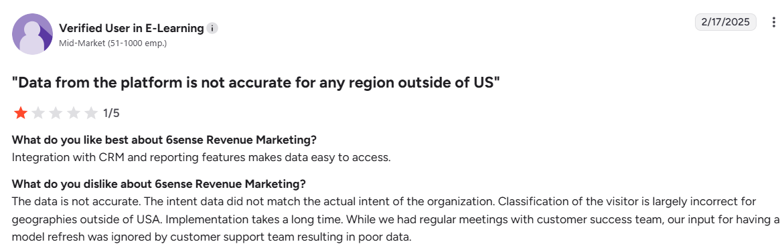
Task: Click the third grey rating star
Action: [56, 113]
